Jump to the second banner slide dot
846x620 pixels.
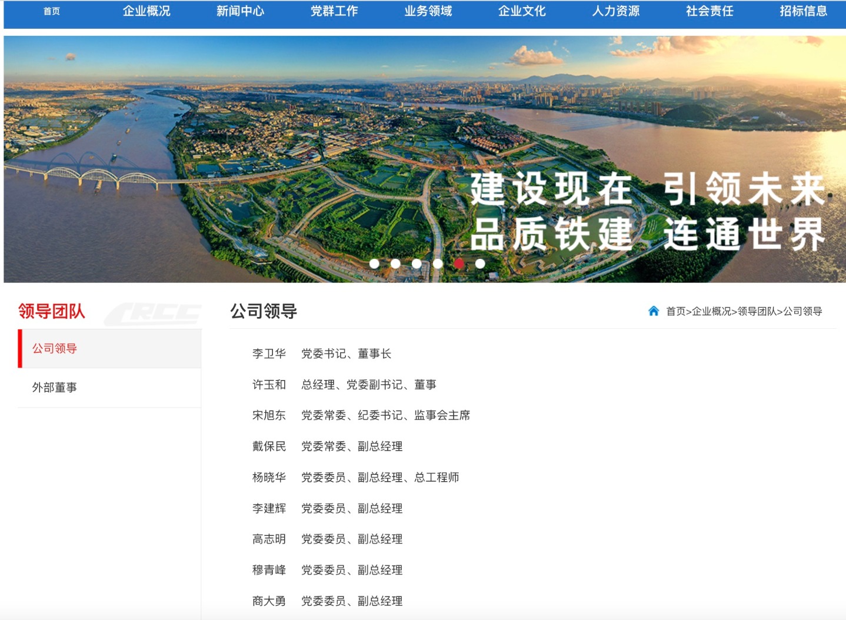point(395,264)
